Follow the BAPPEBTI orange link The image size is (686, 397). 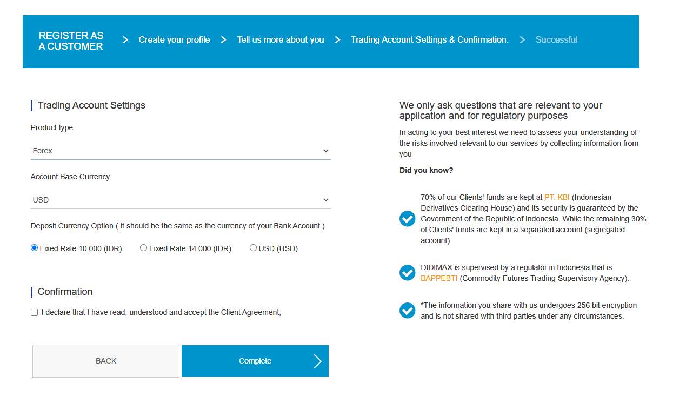(439, 278)
